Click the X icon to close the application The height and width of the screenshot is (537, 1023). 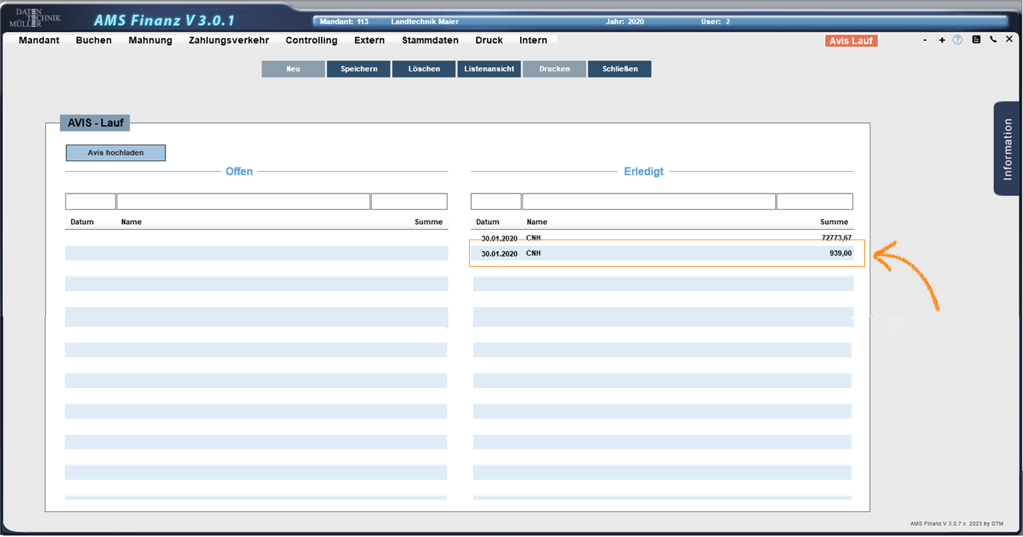pos(1009,39)
